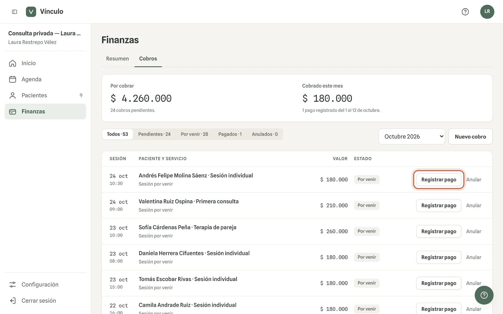503x314 pixels.
Task: Click the Pacientes person icon
Action: [13, 95]
